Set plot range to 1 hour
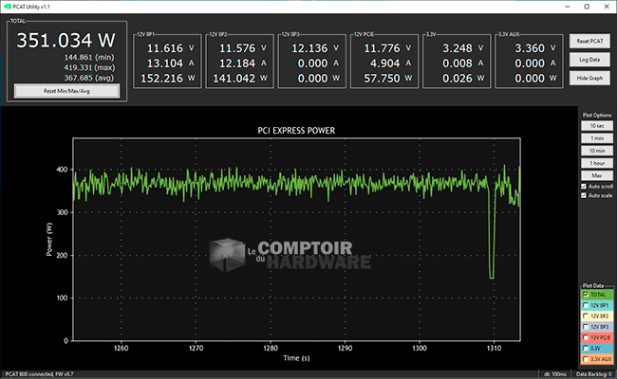The height and width of the screenshot is (379, 617). pos(595,163)
